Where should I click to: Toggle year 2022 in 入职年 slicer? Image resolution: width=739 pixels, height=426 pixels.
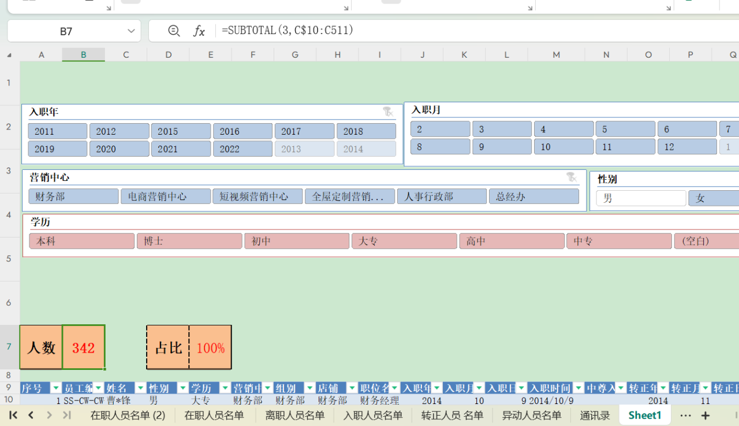[242, 149]
